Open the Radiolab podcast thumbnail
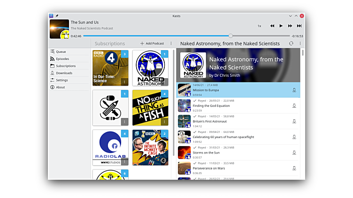This screenshot has height=198, width=353. pyautogui.click(x=110, y=147)
